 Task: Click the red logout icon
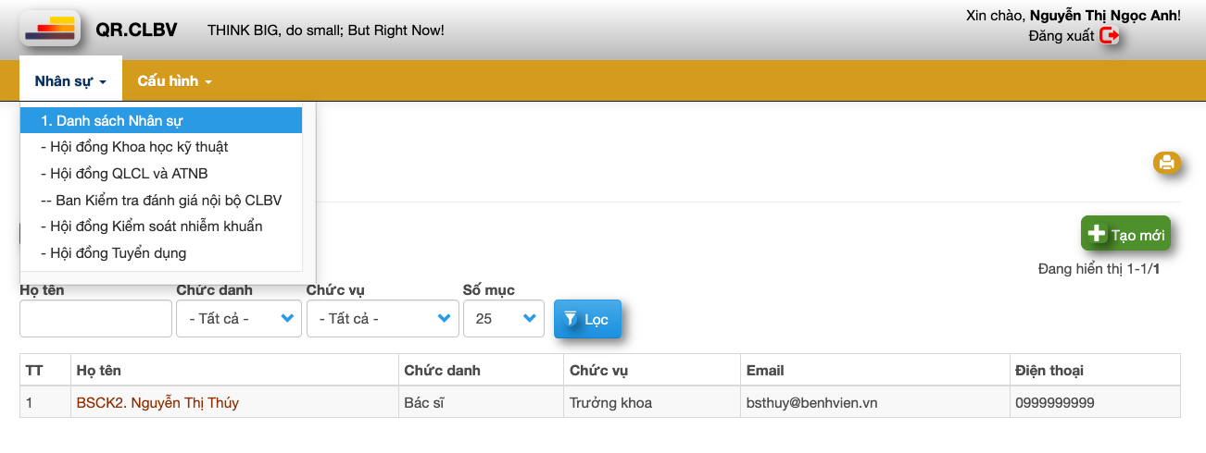click(x=1110, y=36)
